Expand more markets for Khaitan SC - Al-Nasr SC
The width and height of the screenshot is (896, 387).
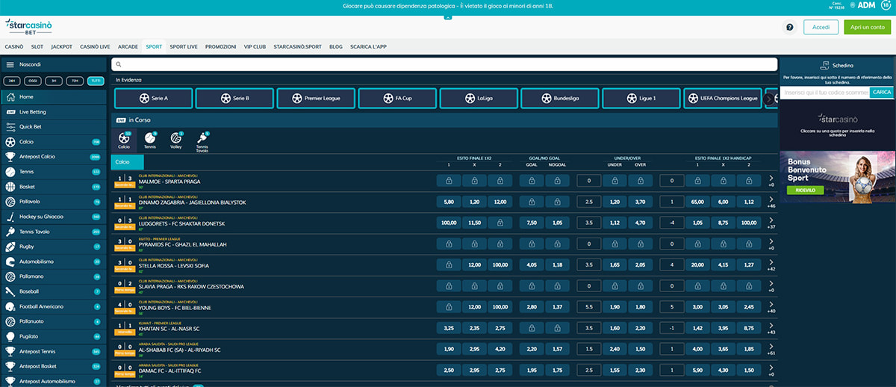tap(771, 328)
